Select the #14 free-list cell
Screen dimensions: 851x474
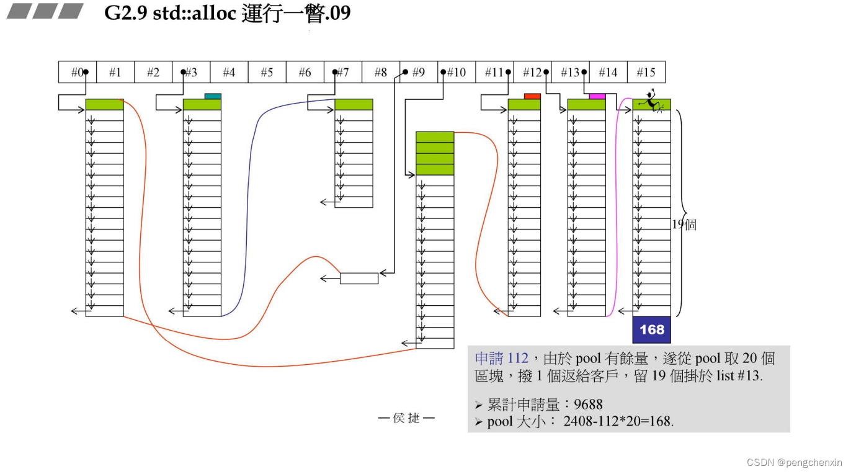coord(608,72)
